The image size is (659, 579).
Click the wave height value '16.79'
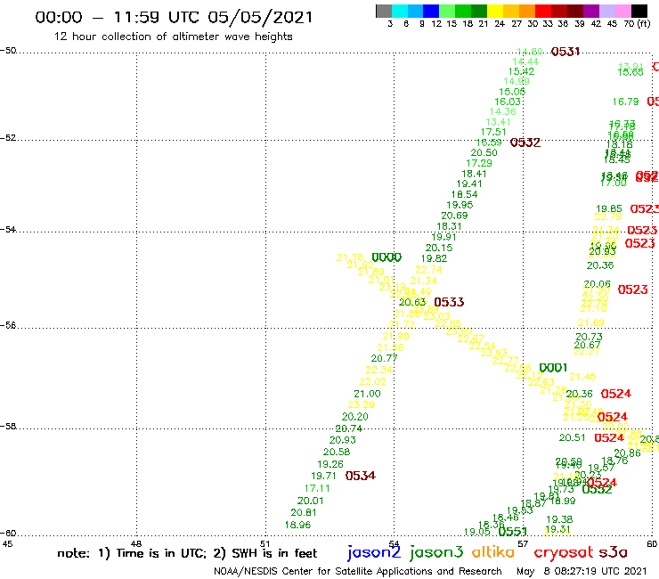click(625, 102)
